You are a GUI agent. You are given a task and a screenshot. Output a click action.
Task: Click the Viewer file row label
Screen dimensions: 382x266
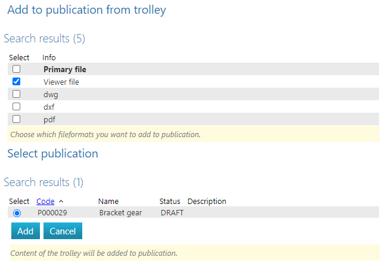(61, 82)
